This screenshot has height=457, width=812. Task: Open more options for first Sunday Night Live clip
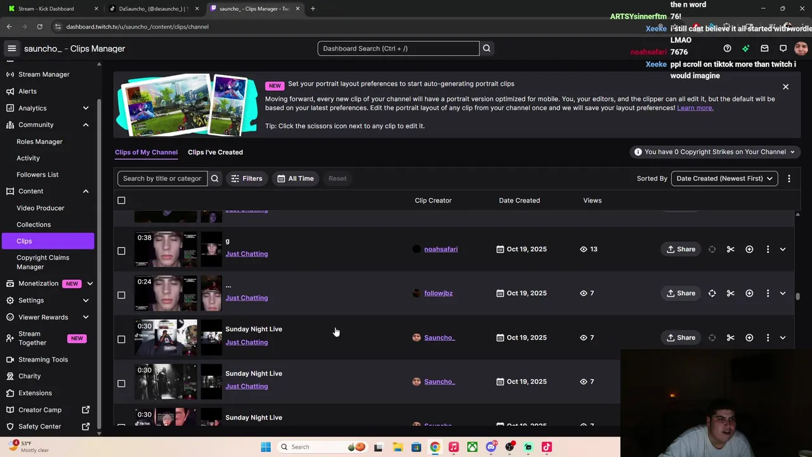point(768,338)
